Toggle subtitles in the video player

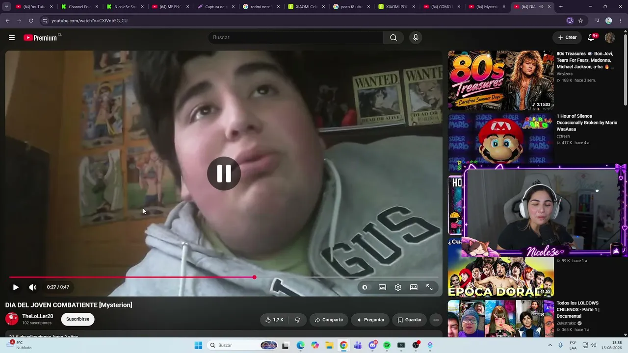382,287
